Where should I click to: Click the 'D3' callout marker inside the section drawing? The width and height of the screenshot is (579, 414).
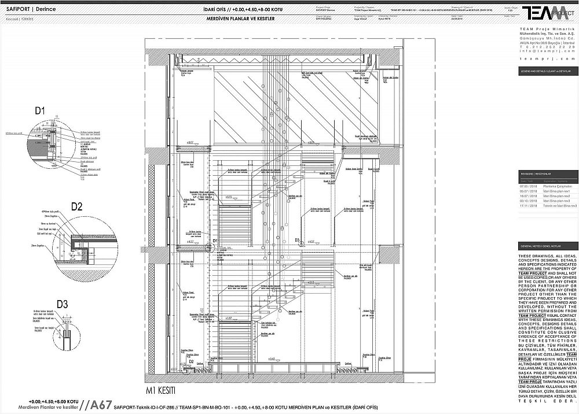pos(297,239)
